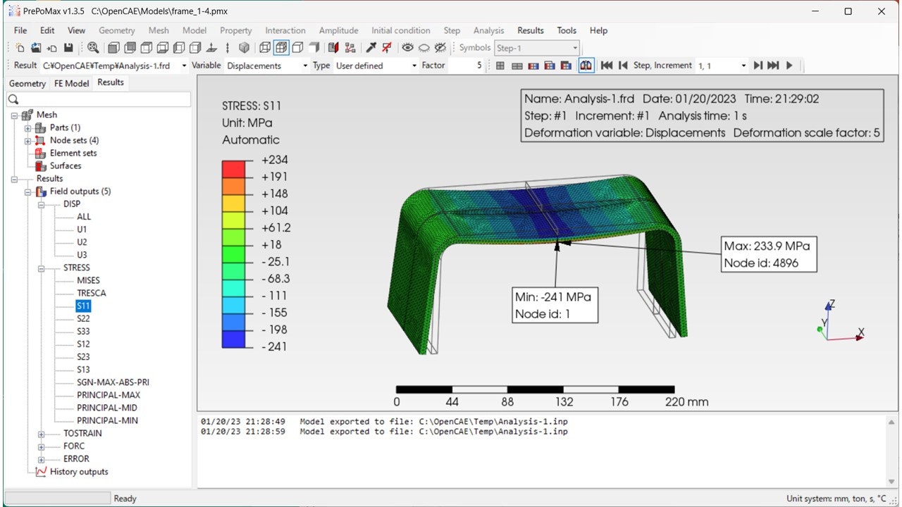
Task: Toggle section view
Action: 334,48
